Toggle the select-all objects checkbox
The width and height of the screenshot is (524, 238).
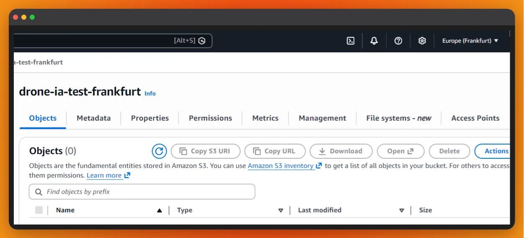pos(39,210)
